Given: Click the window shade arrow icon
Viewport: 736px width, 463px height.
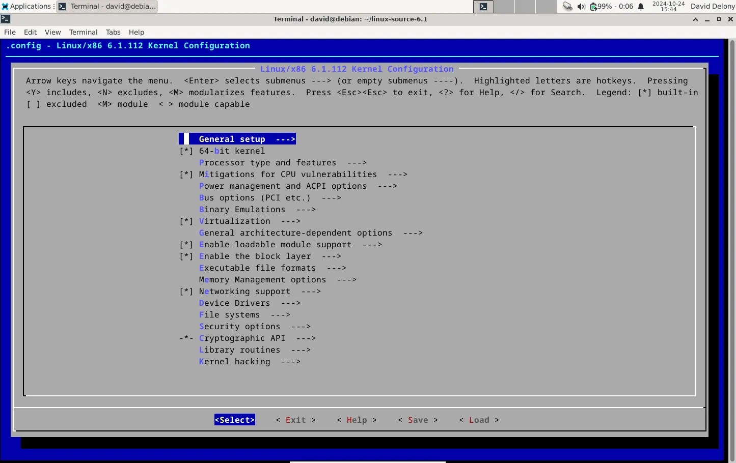Looking at the screenshot, I should (x=695, y=19).
